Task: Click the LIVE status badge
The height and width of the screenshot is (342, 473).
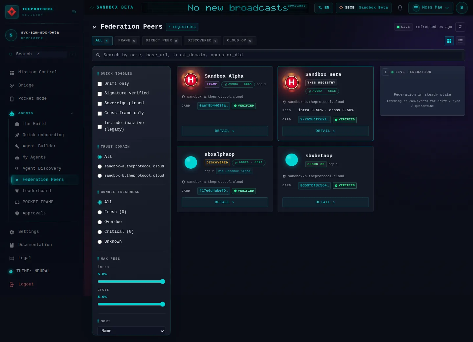Action: coord(403,27)
